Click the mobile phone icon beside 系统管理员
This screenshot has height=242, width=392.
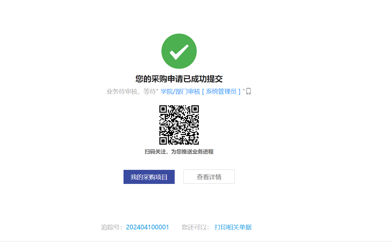point(248,91)
